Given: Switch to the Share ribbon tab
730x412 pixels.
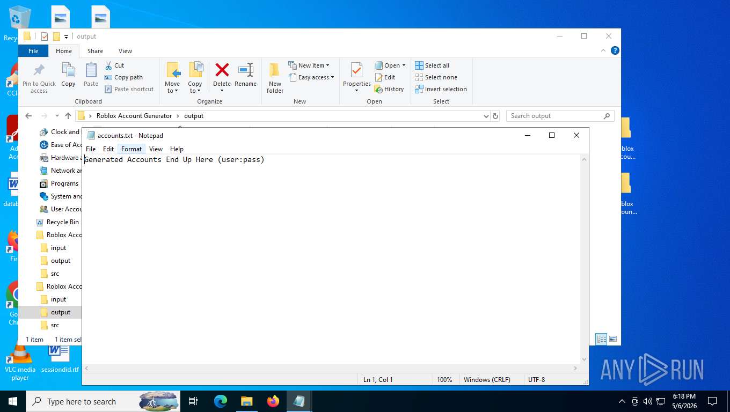Looking at the screenshot, I should tap(95, 51).
